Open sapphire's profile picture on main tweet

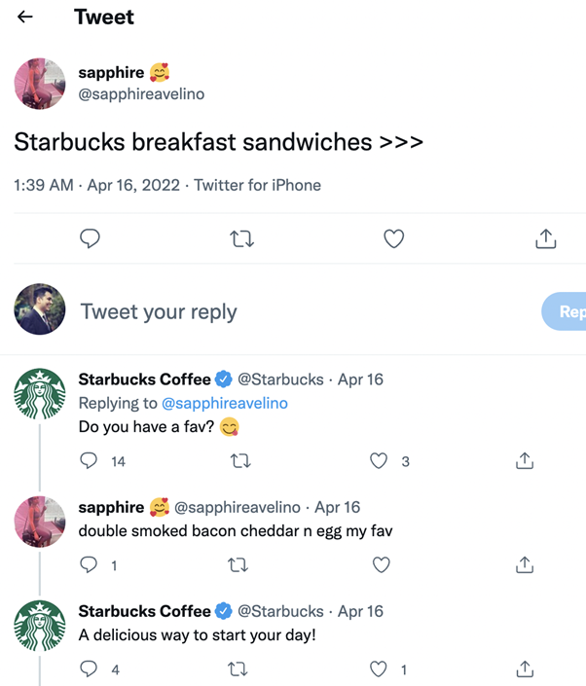pyautogui.click(x=40, y=83)
